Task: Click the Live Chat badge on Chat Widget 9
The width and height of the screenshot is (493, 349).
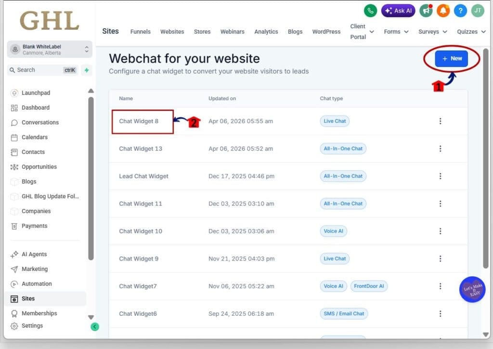Action: (x=334, y=259)
